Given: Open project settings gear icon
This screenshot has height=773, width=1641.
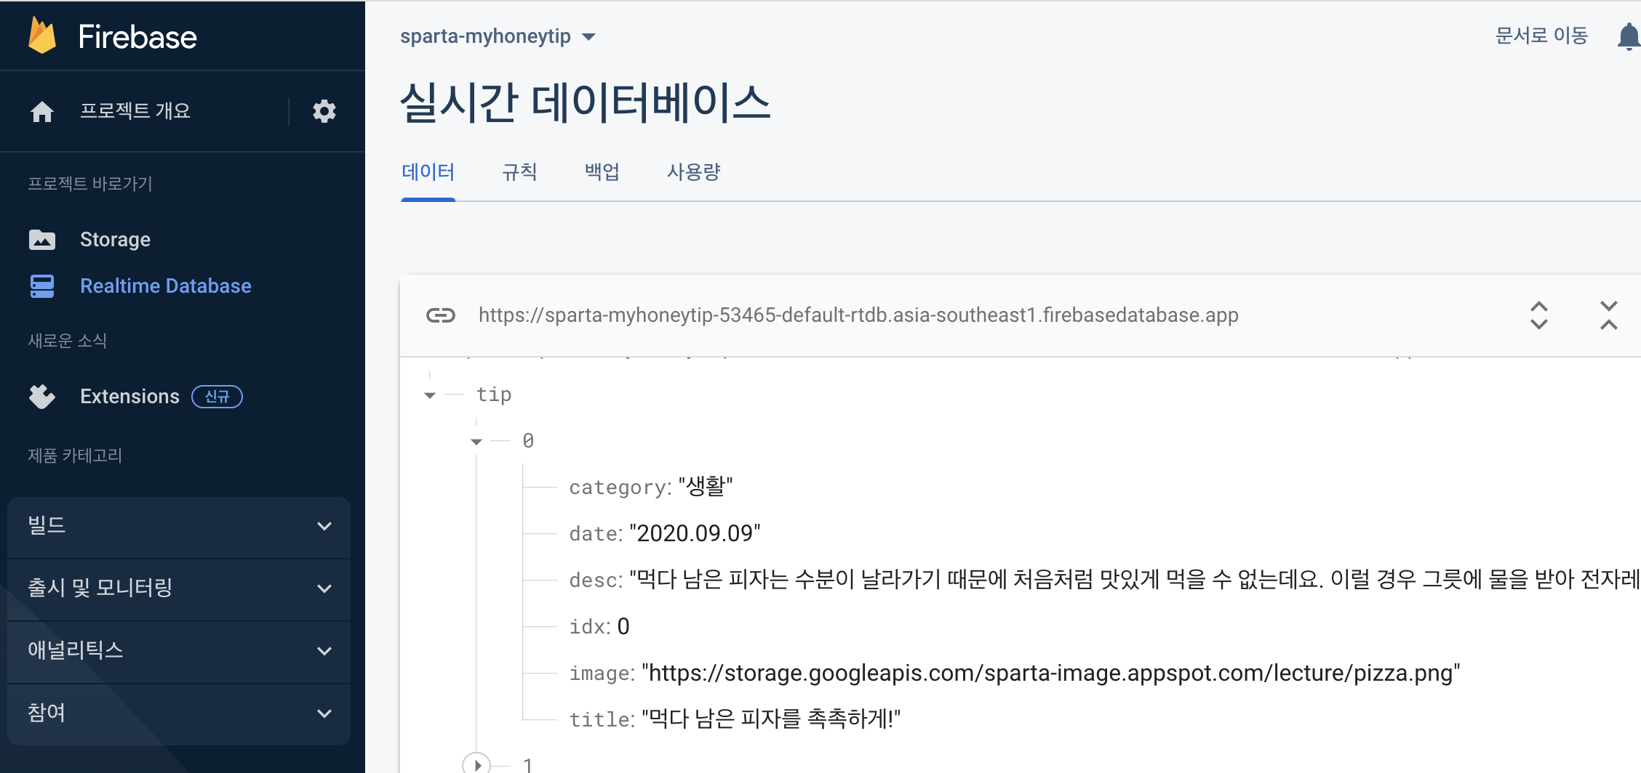Looking at the screenshot, I should tap(324, 111).
